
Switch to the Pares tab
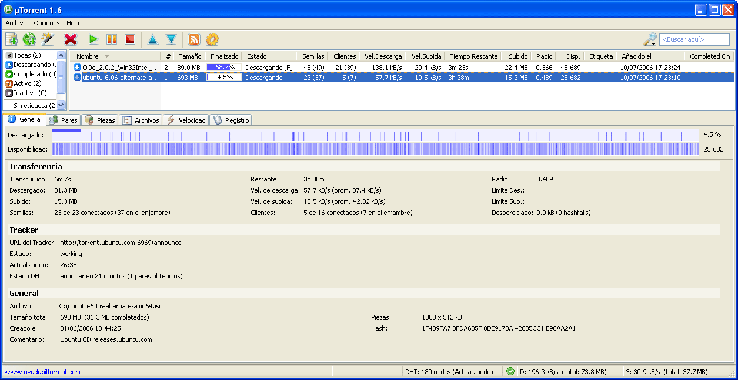pyautogui.click(x=64, y=120)
